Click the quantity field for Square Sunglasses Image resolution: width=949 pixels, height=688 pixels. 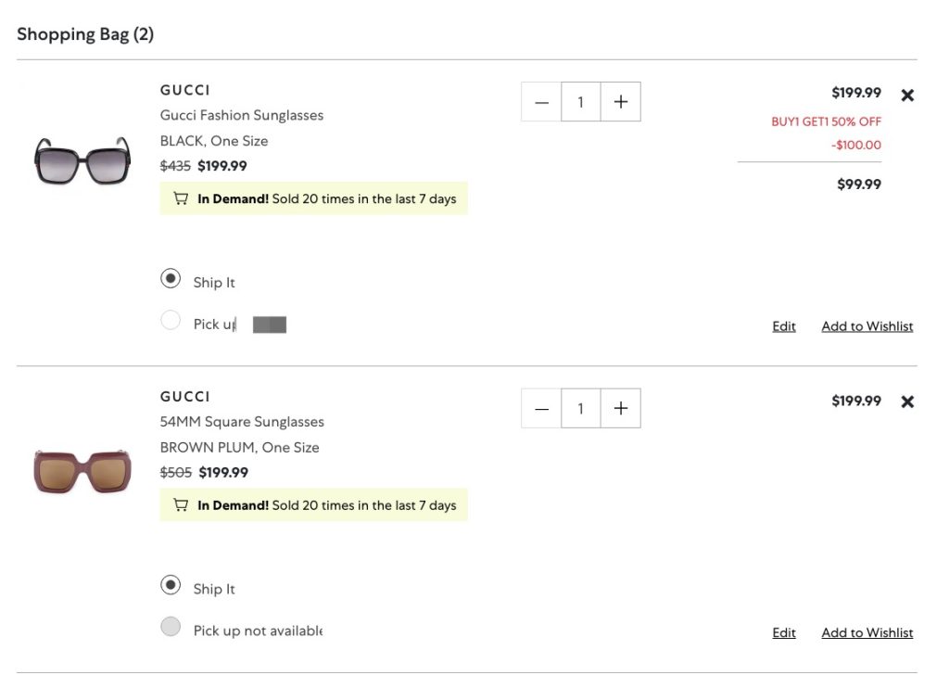(x=581, y=409)
